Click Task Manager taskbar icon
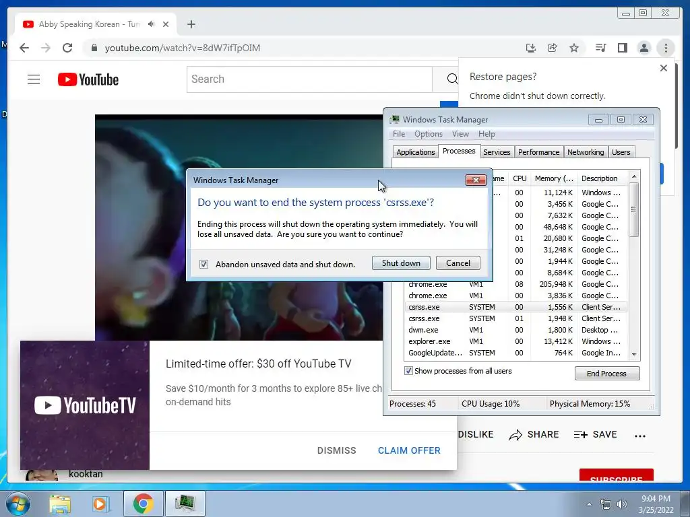The height and width of the screenshot is (517, 690). [185, 504]
